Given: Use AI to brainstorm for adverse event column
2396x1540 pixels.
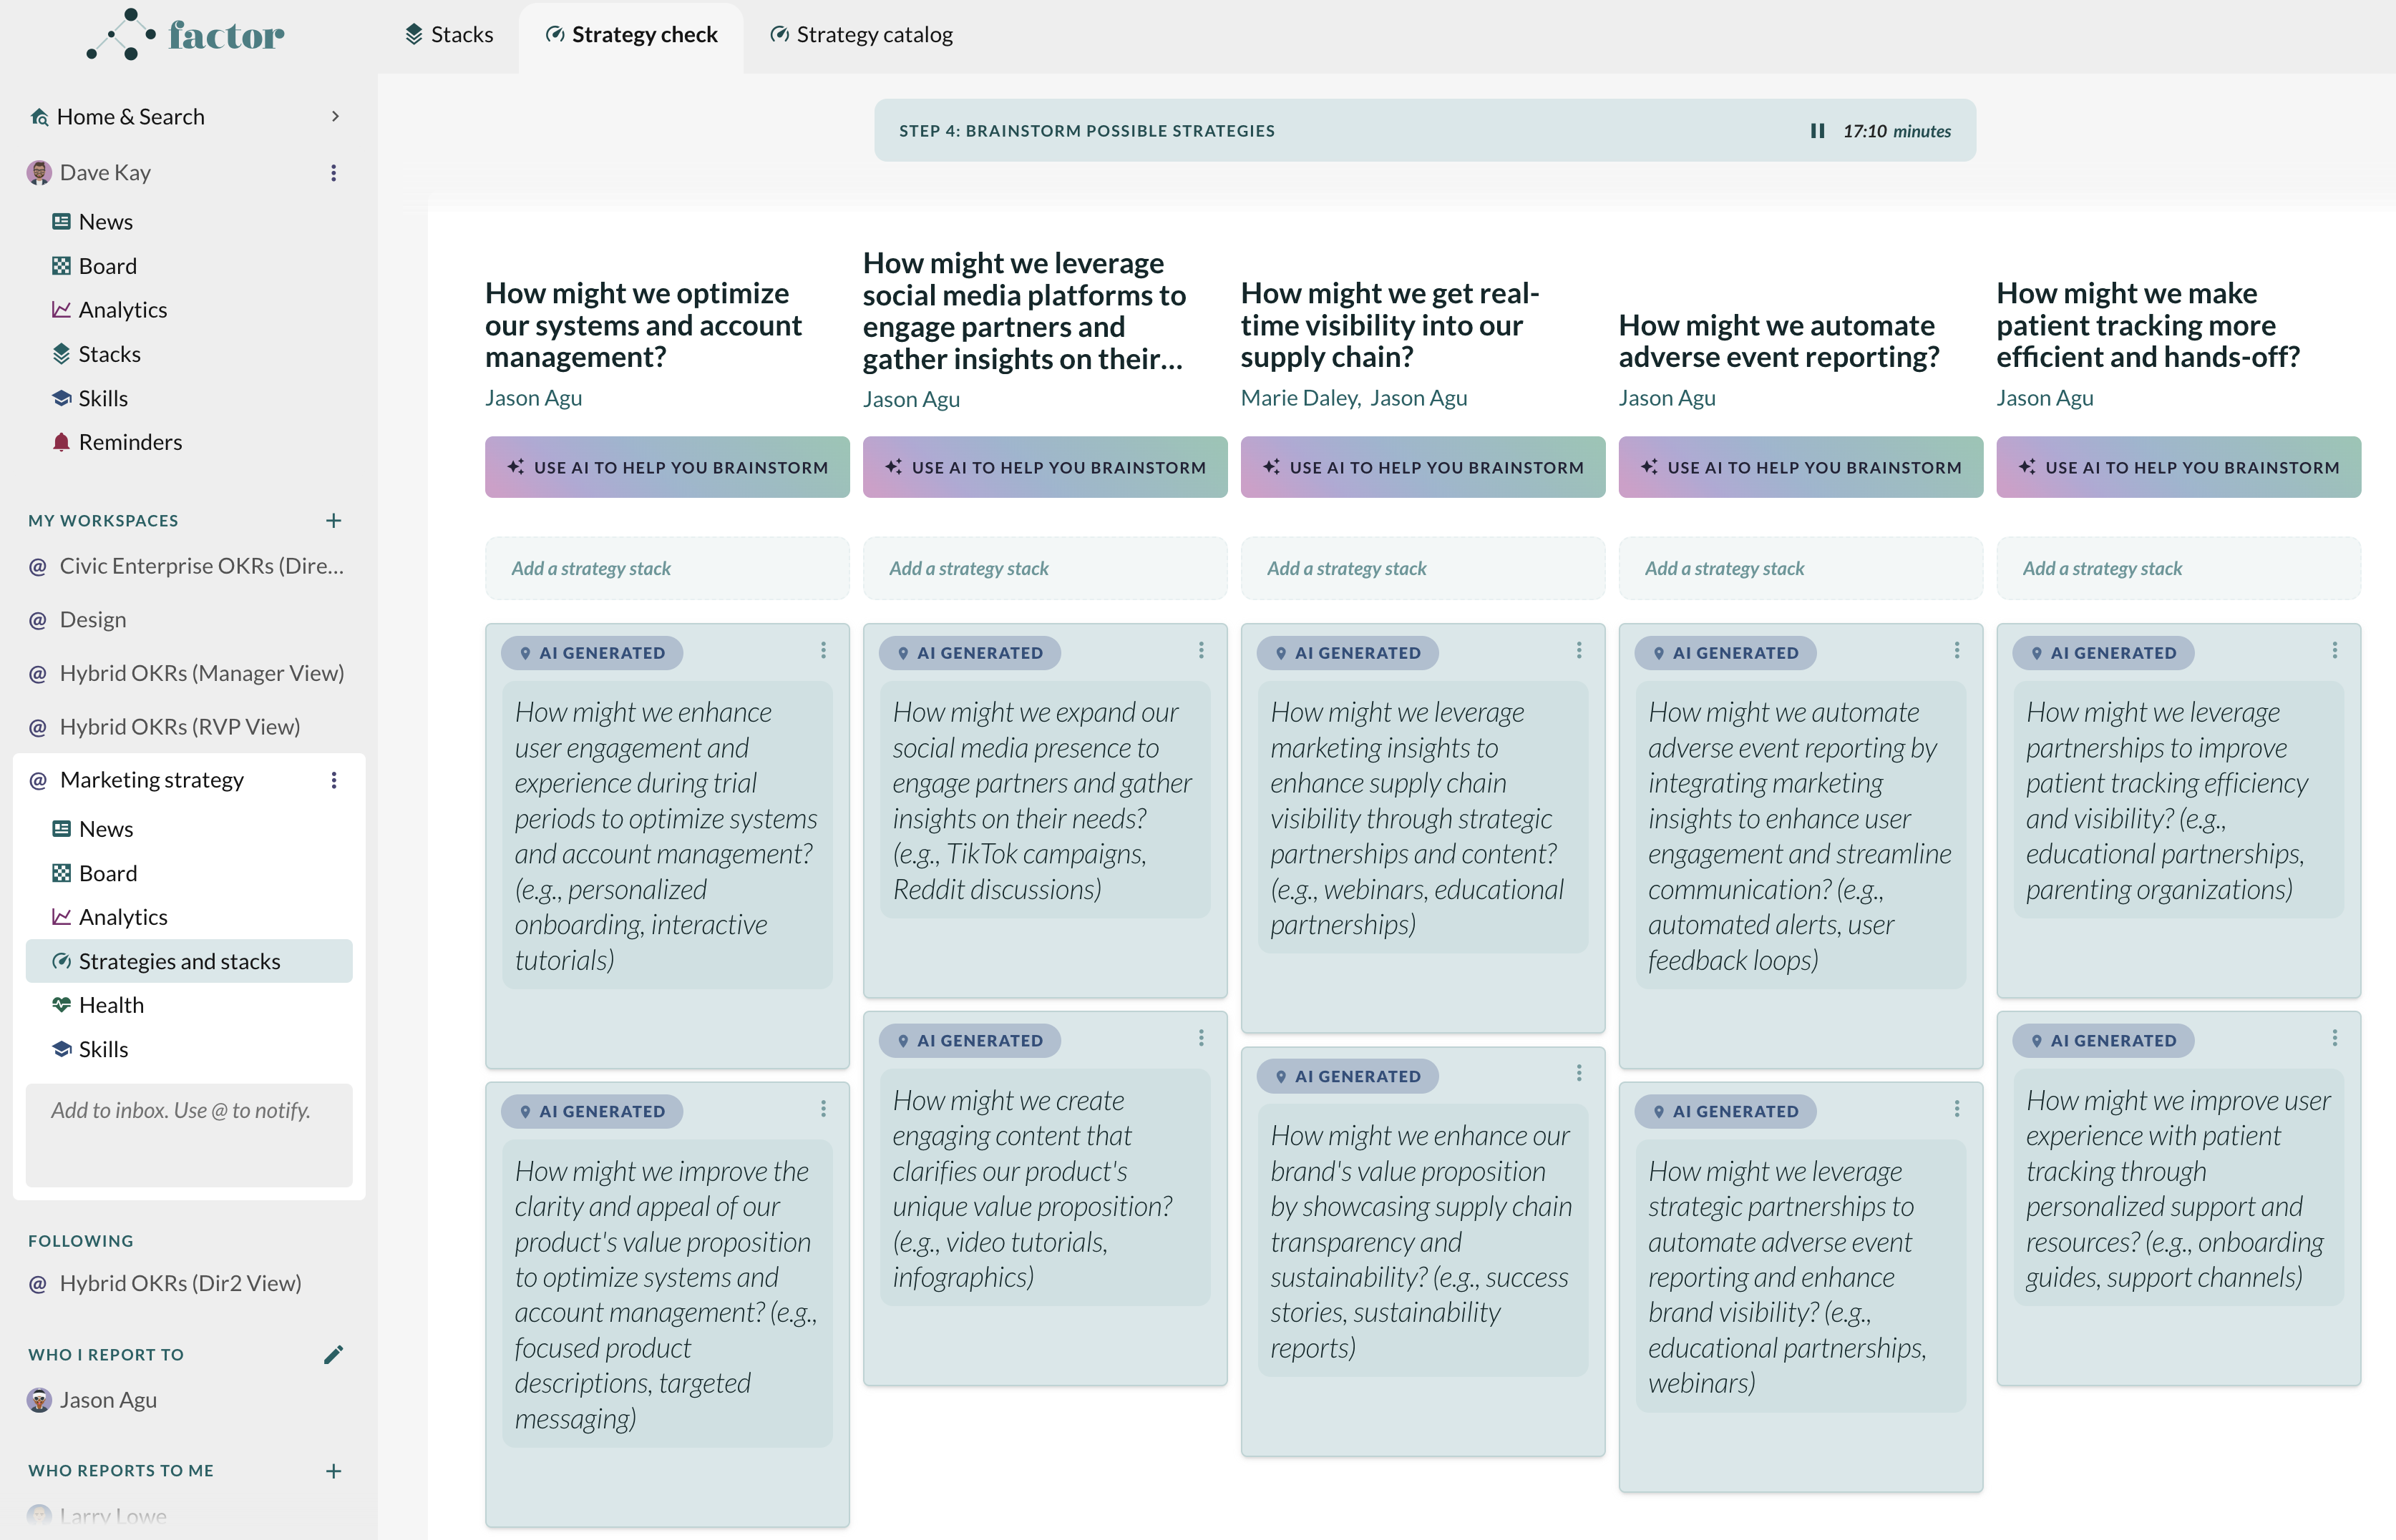Looking at the screenshot, I should (1801, 467).
